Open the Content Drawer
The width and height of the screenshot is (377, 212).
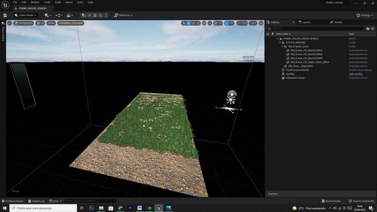13,201
